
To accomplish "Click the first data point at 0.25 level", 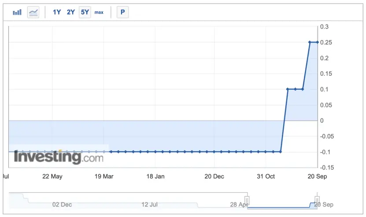I will (310, 42).
